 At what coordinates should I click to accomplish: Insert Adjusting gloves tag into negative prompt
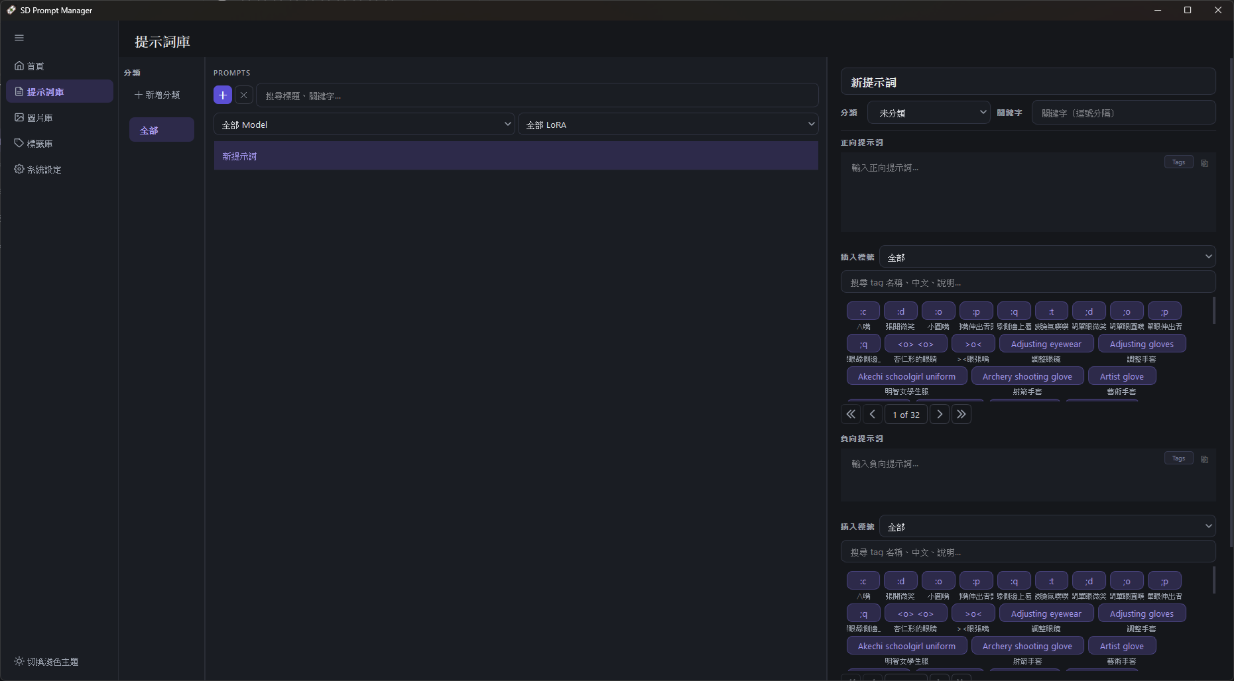click(1142, 613)
